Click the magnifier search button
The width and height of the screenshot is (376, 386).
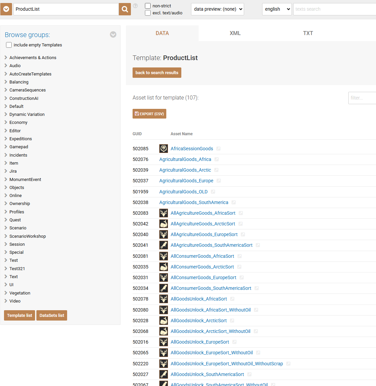click(x=125, y=9)
